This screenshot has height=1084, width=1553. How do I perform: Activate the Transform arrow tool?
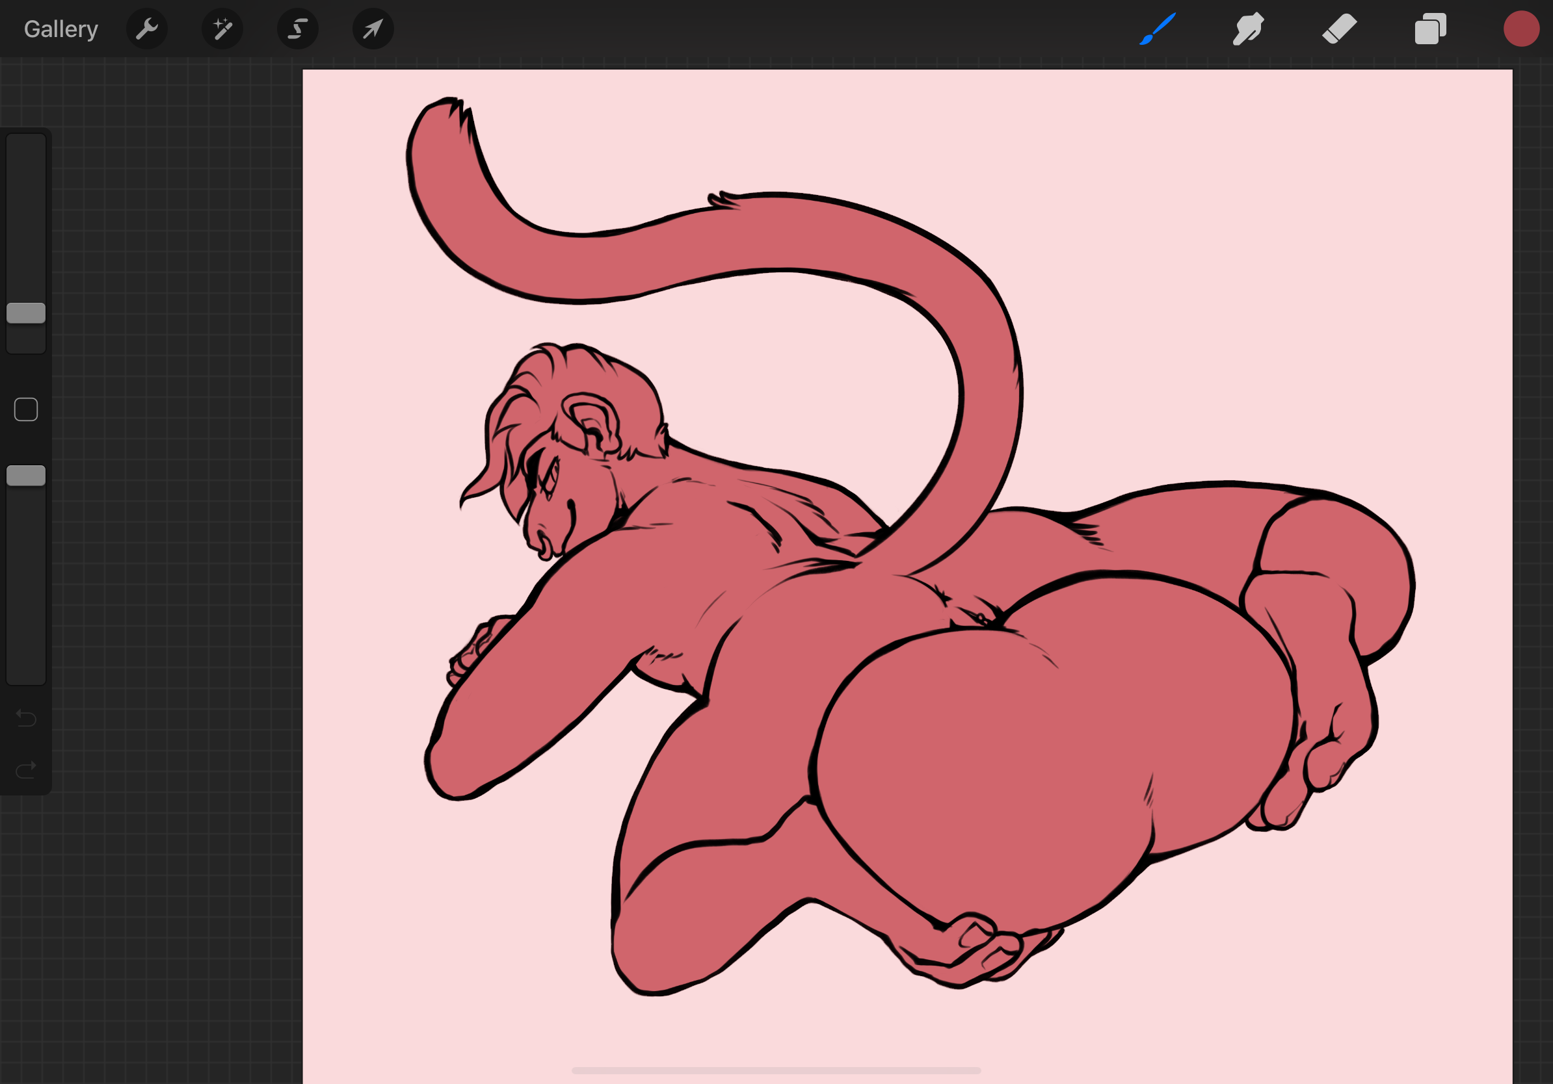373,29
